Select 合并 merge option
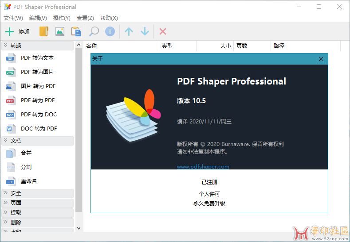The width and height of the screenshot is (350, 242). pyautogui.click(x=26, y=153)
